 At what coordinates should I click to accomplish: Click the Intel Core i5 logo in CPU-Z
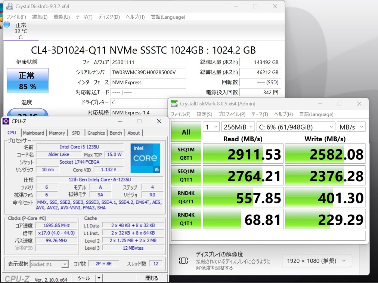click(x=145, y=158)
